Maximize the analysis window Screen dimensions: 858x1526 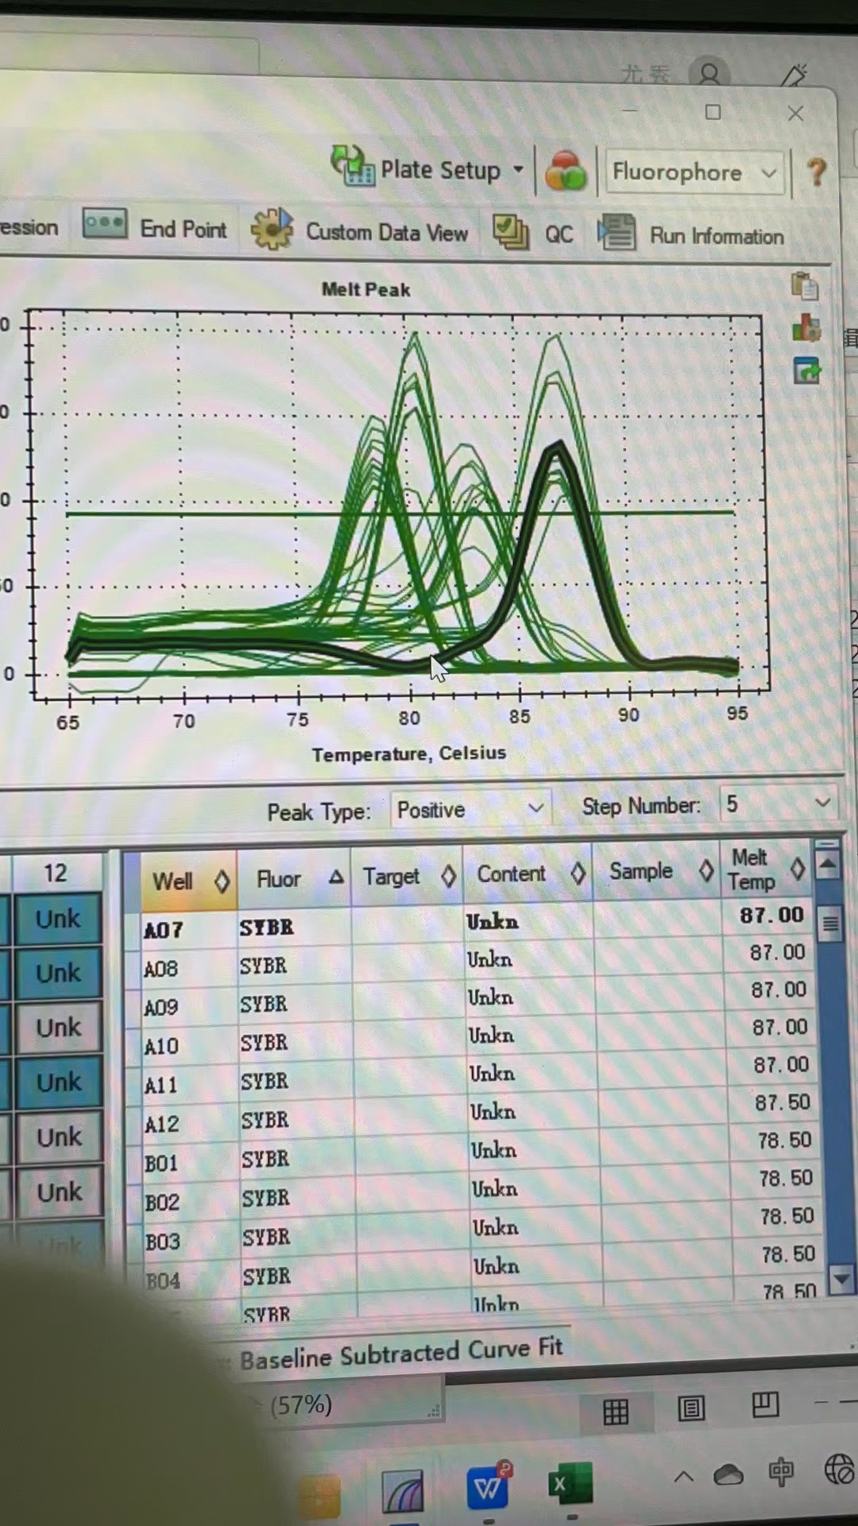713,112
